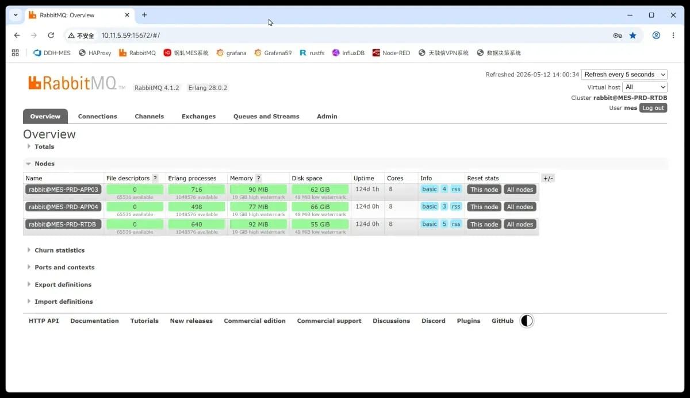Click the browser reload icon
Screen dimensions: 690x398
pyautogui.click(x=51, y=35)
